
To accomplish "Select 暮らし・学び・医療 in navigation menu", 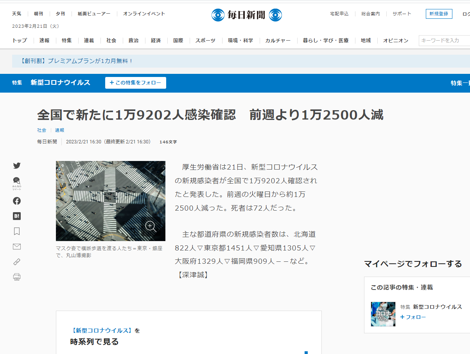I will pos(326,40).
